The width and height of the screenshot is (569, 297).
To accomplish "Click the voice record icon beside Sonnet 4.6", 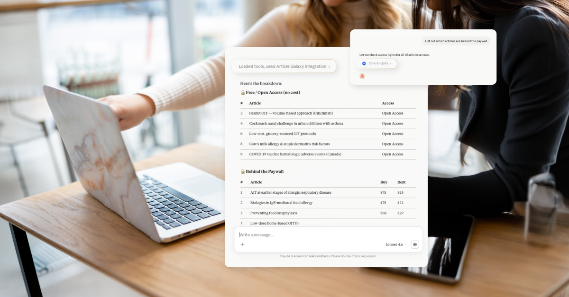I will (415, 244).
